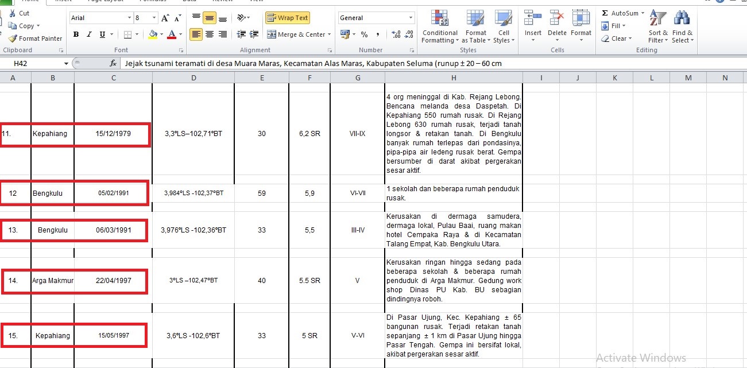The image size is (747, 368).
Task: Click the Cut scissors icon
Action: (x=13, y=13)
